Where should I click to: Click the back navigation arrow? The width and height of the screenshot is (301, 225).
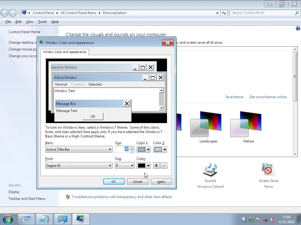click(5, 13)
